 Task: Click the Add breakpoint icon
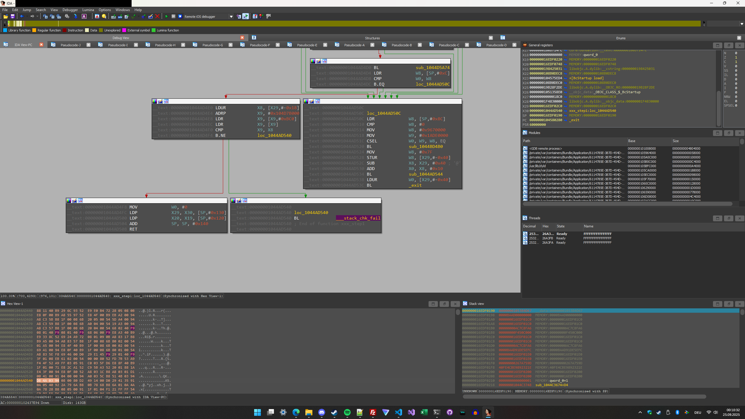coord(261,17)
